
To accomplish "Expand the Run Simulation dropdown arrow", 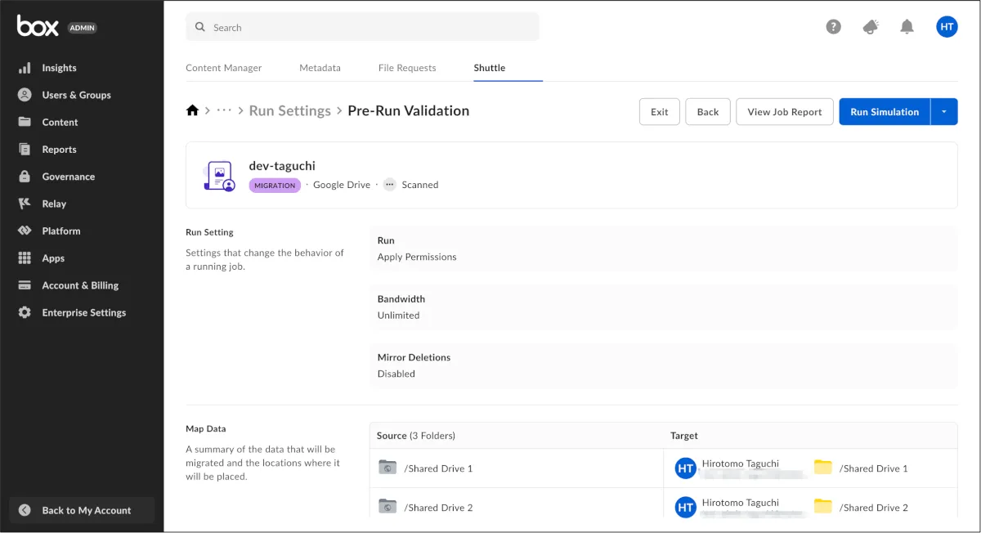I will [944, 112].
